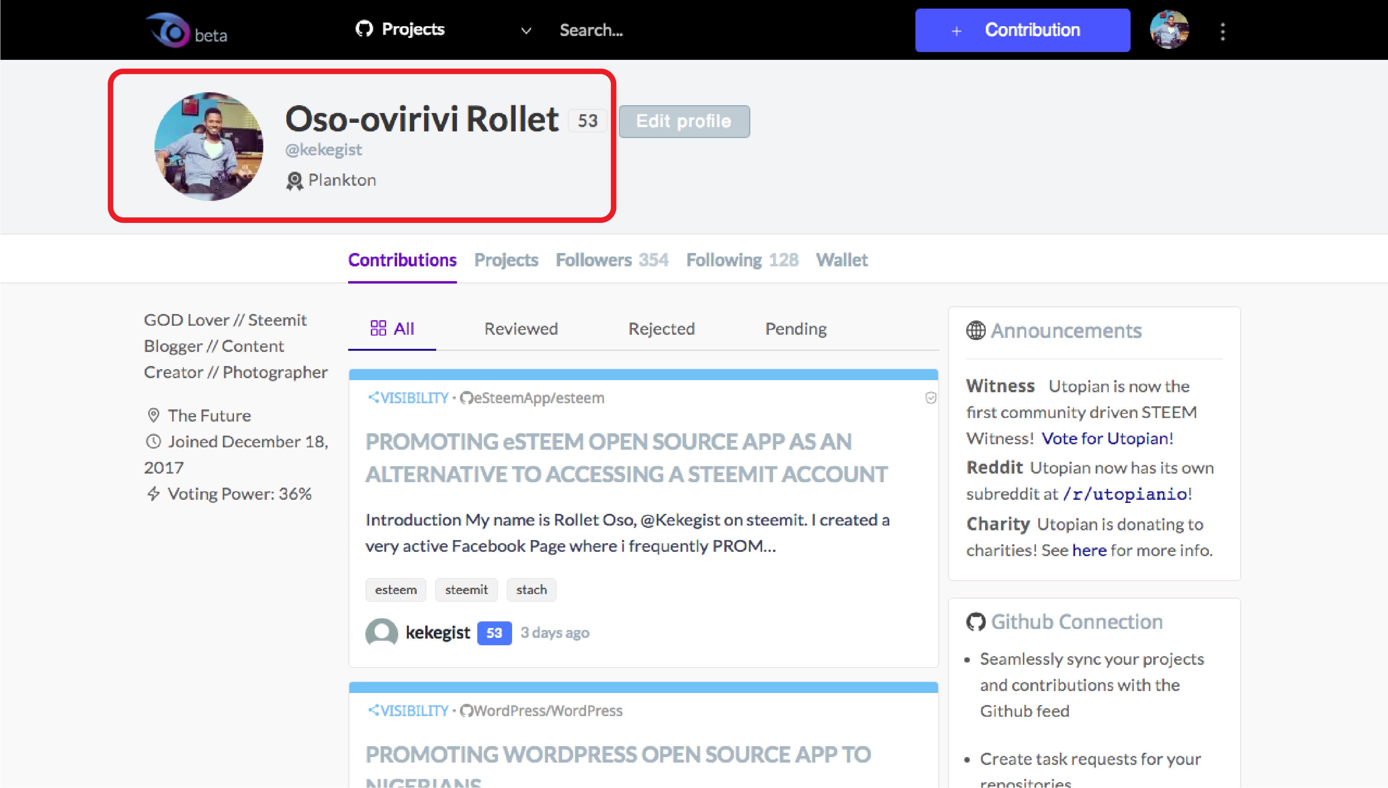Click the esteem tag
This screenshot has width=1388, height=788.
[x=396, y=589]
